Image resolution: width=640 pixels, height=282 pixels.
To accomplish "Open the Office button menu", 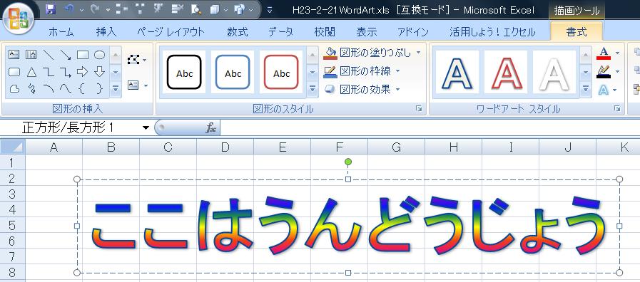I will point(18,19).
